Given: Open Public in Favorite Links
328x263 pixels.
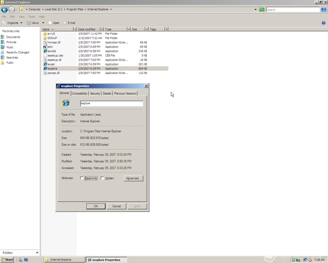Looking at the screenshot, I should point(10,63).
